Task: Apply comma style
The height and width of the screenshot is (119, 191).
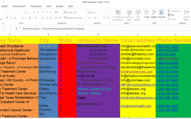Action: click(x=99, y=18)
